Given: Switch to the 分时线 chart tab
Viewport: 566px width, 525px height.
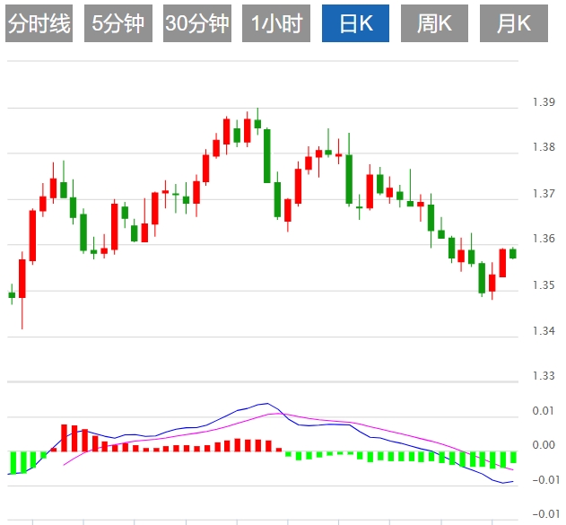Looking at the screenshot, I should point(39,23).
